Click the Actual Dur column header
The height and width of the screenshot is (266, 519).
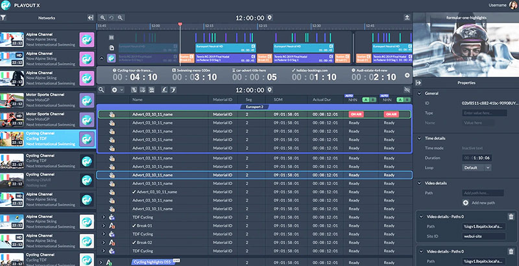coord(322,99)
